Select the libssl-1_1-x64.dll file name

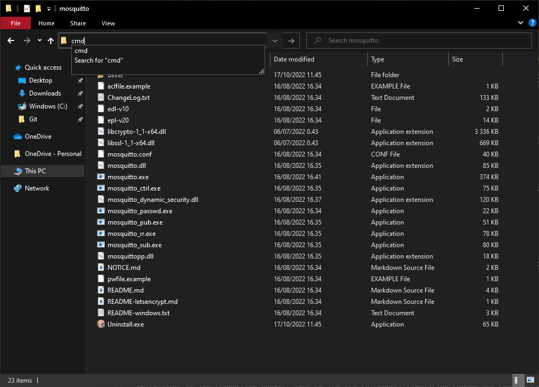click(131, 143)
